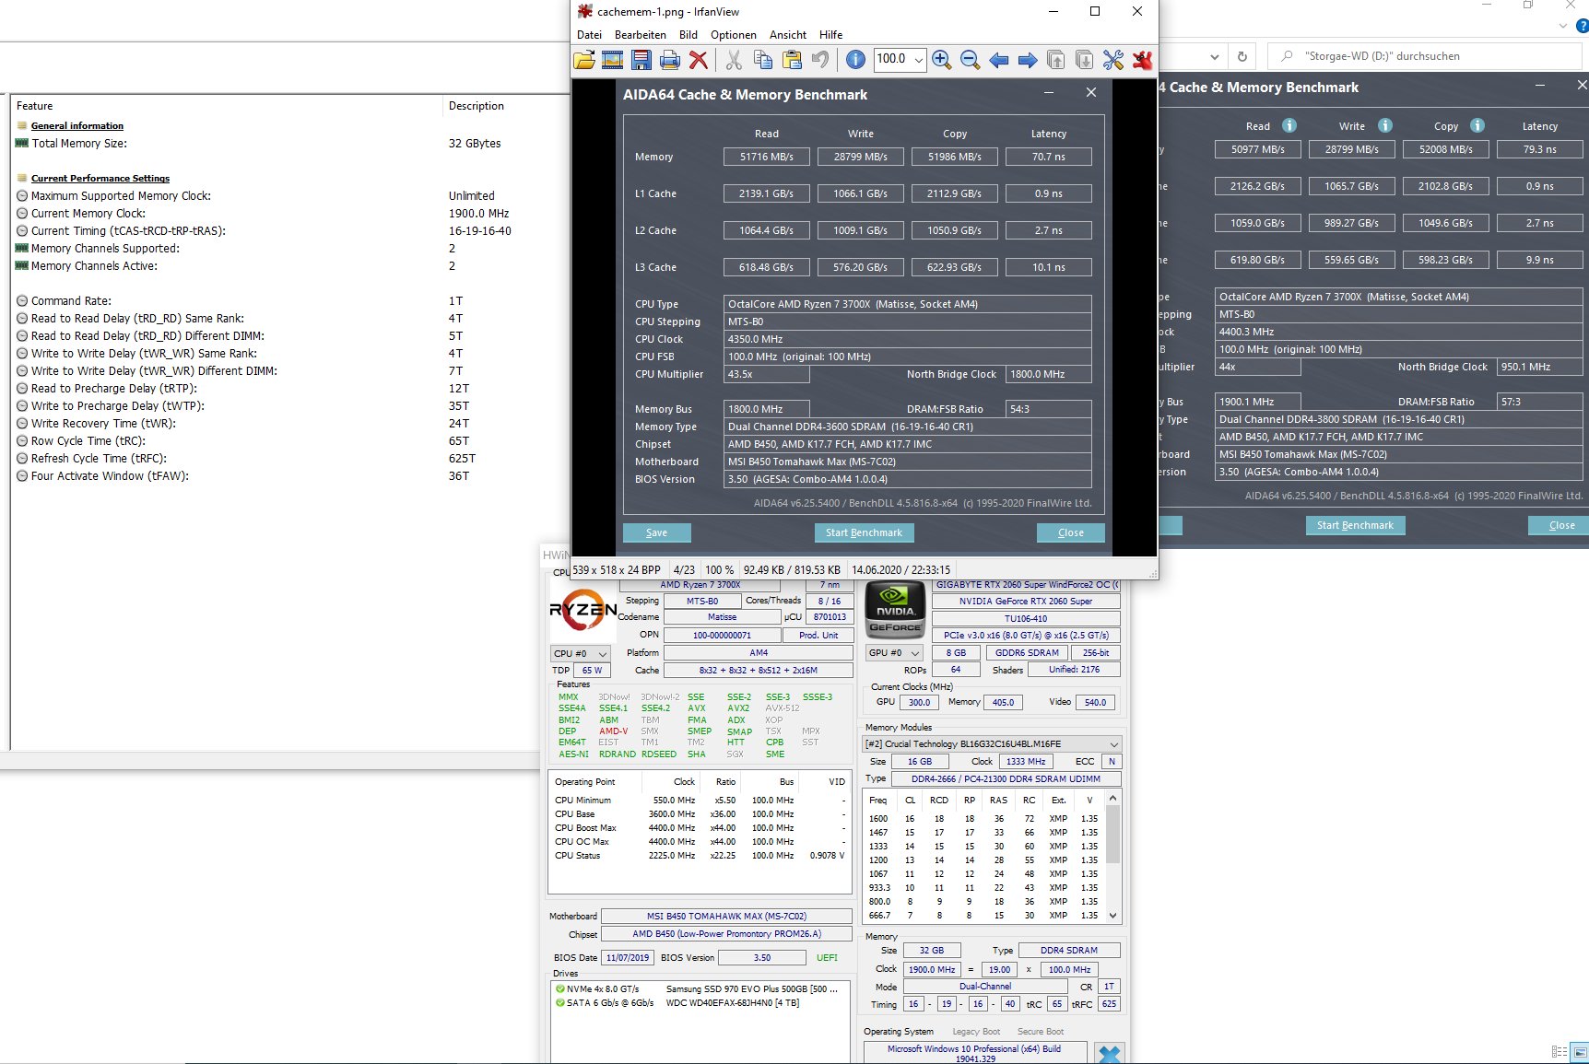Click the refresh icon in the Explorer window
The image size is (1589, 1064).
click(x=1242, y=56)
